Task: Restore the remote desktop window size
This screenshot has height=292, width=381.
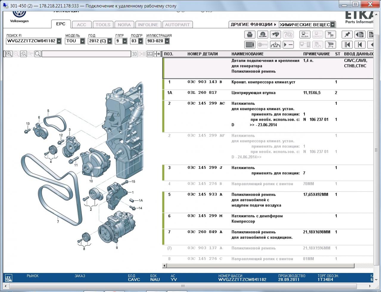Action: 355,4
